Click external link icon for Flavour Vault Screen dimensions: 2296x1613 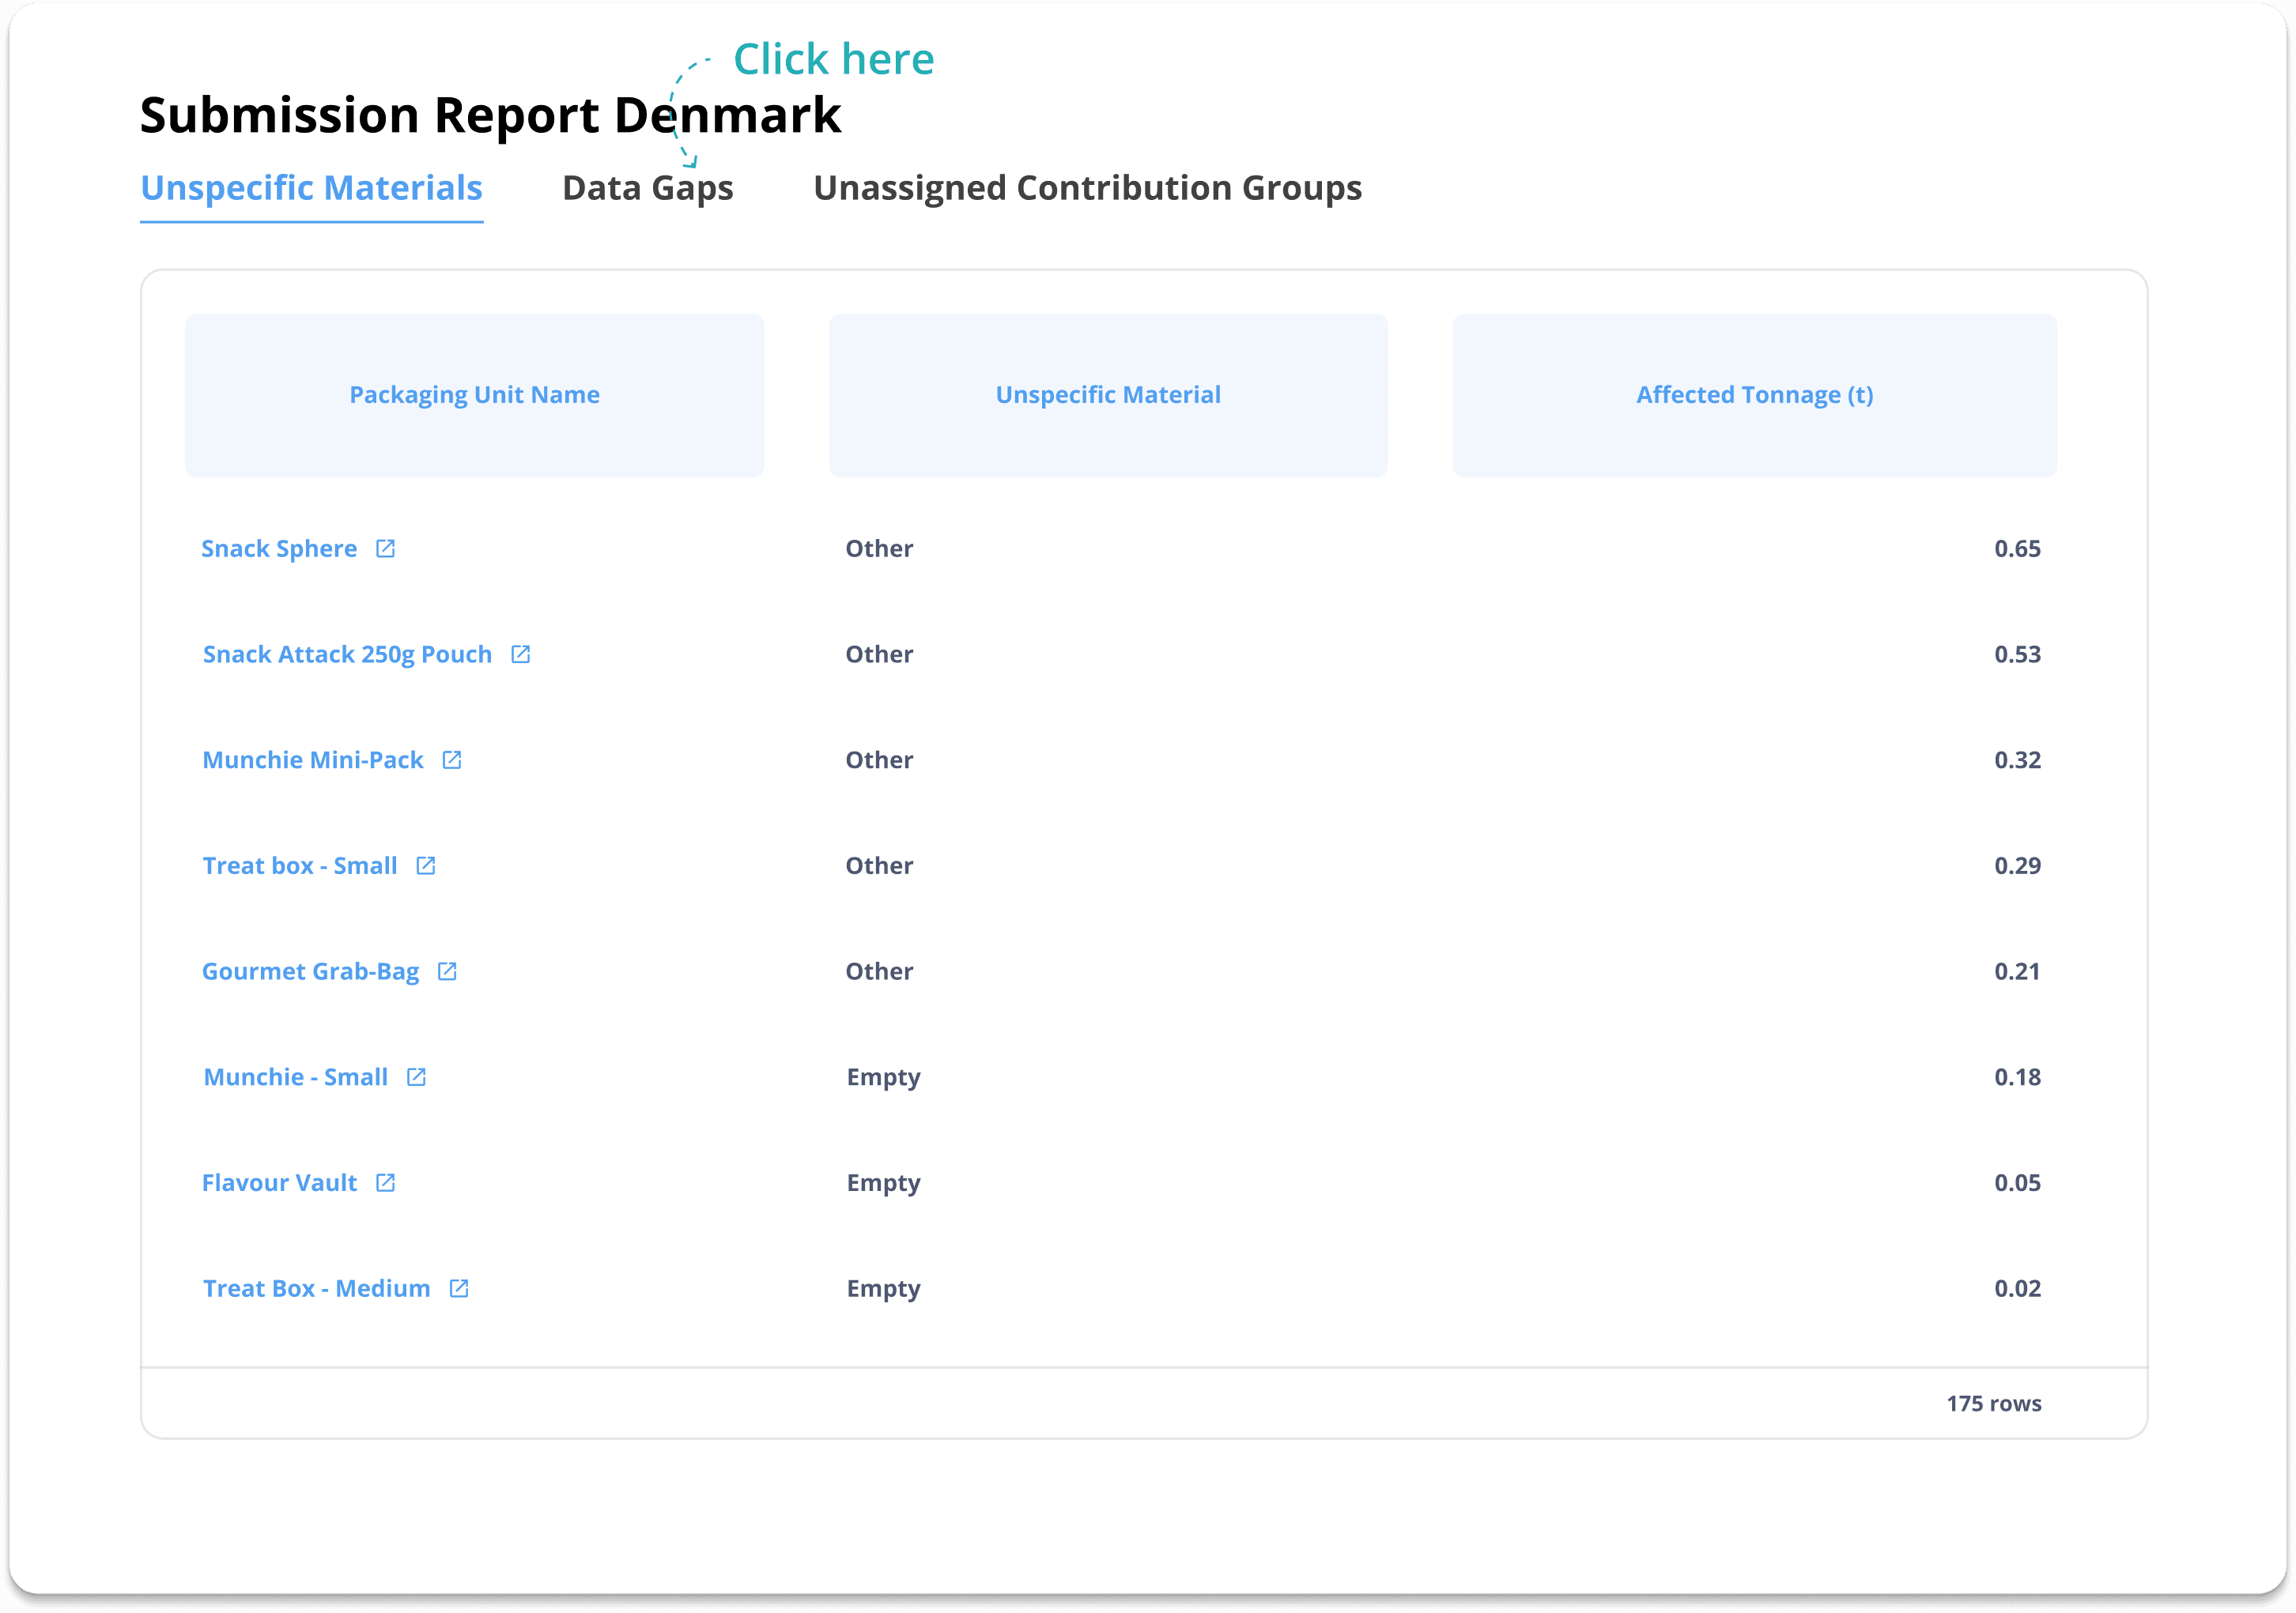pyautogui.click(x=385, y=1183)
